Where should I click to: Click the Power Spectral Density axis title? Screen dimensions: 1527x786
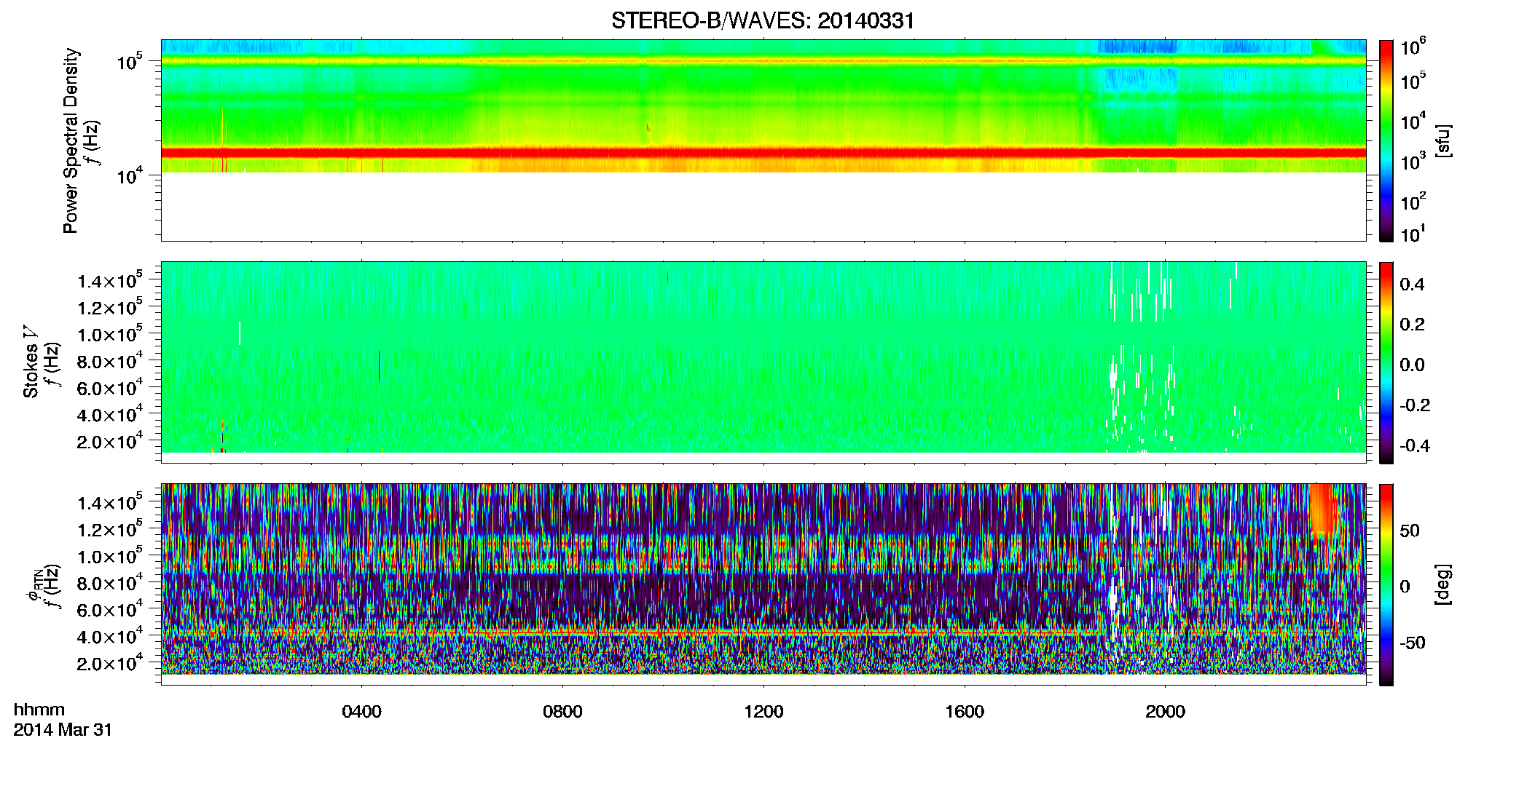pyautogui.click(x=71, y=140)
